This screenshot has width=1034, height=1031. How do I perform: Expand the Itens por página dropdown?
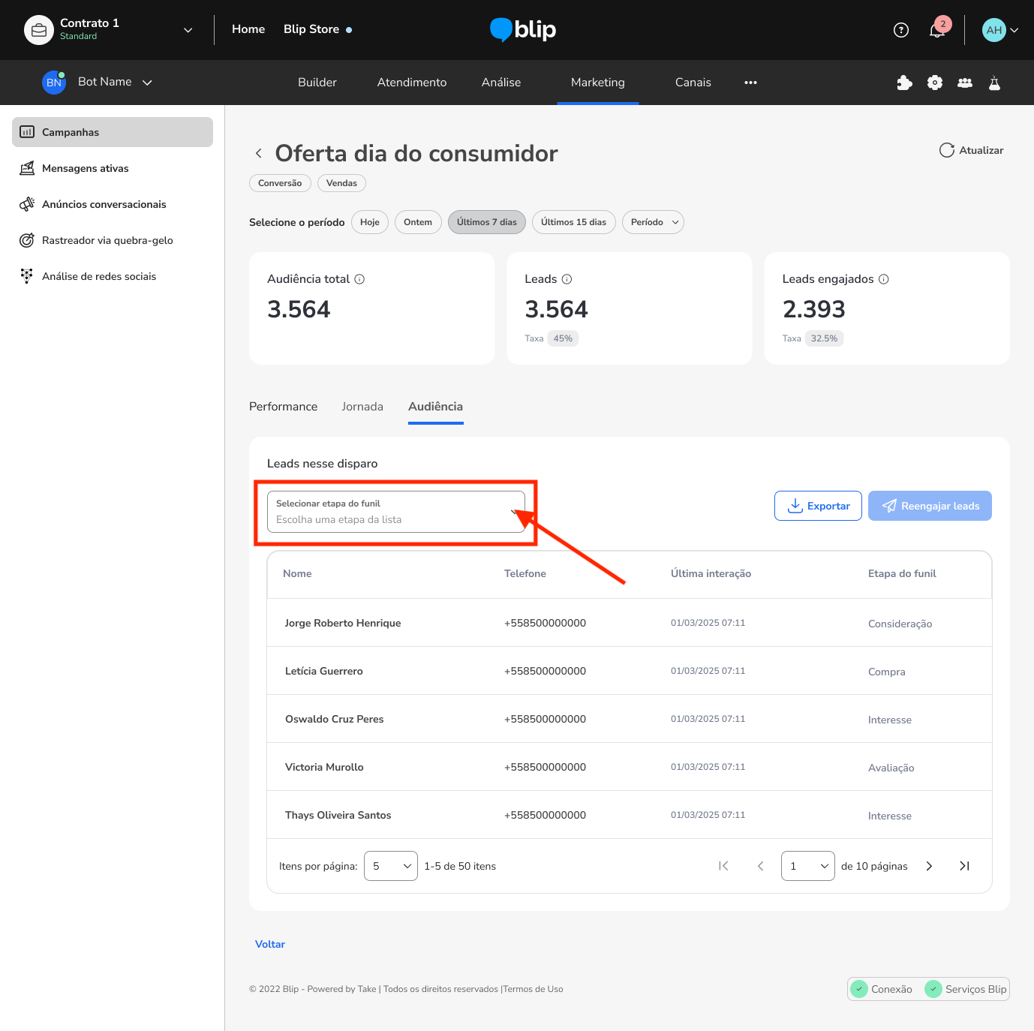[390, 866]
